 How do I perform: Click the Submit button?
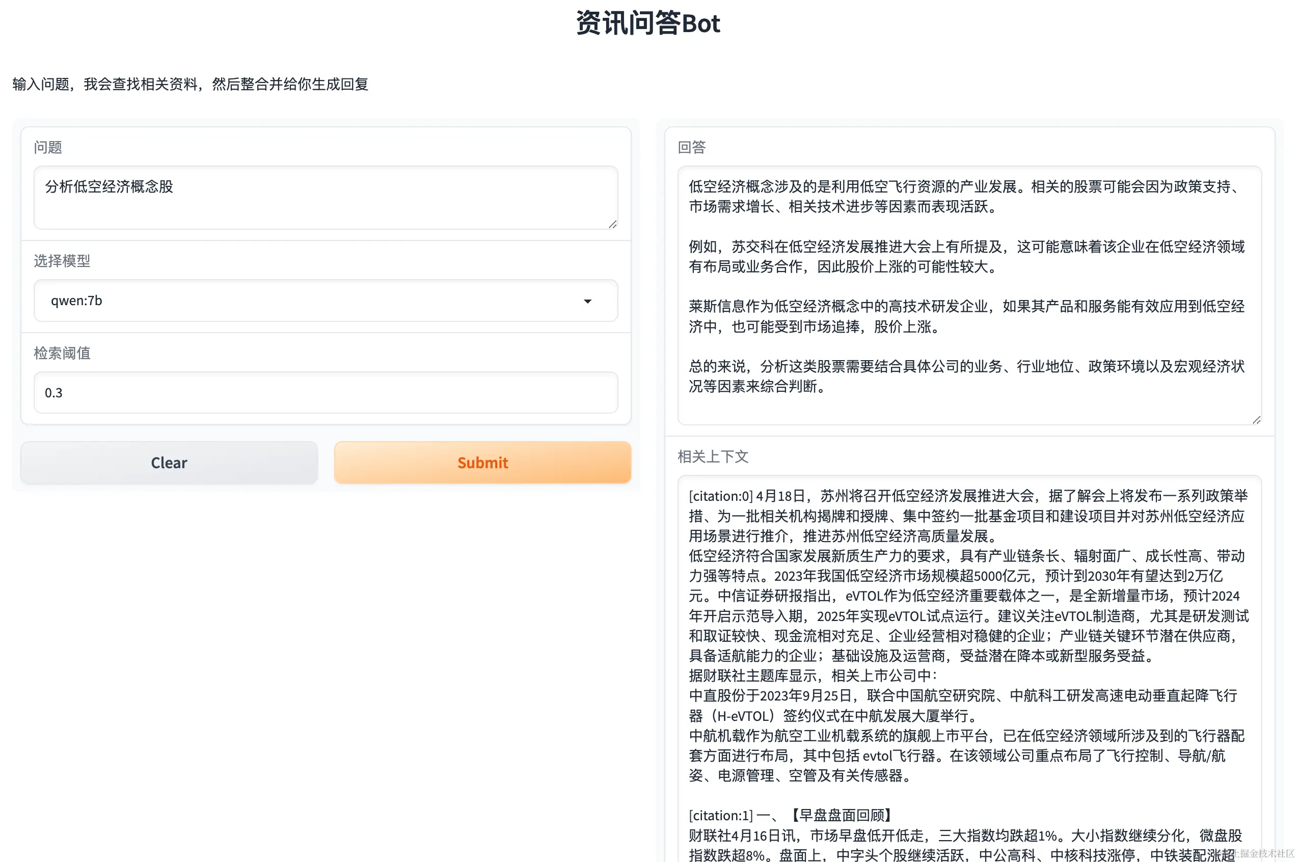(482, 463)
